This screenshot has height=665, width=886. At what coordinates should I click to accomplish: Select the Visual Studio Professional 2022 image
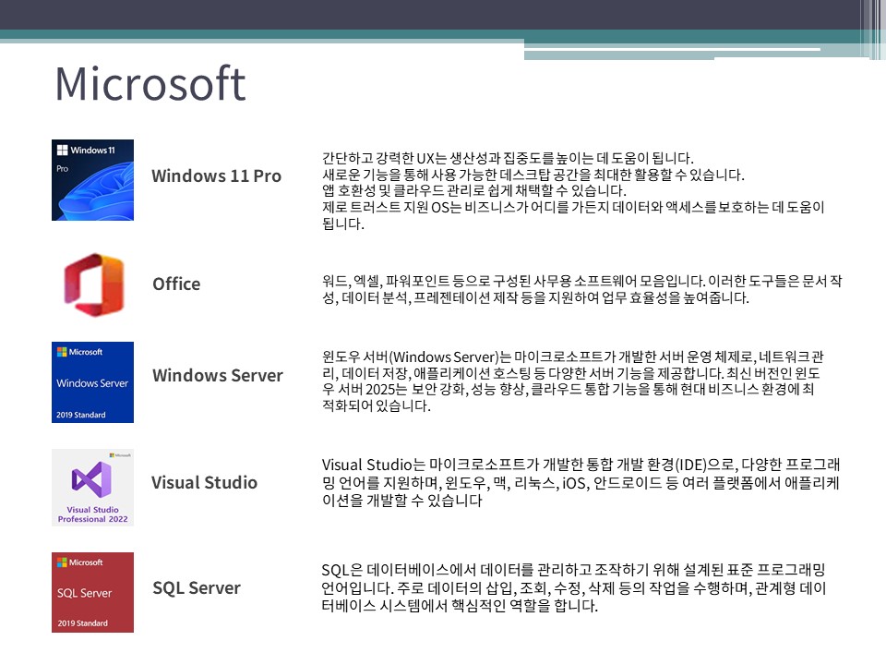92,487
